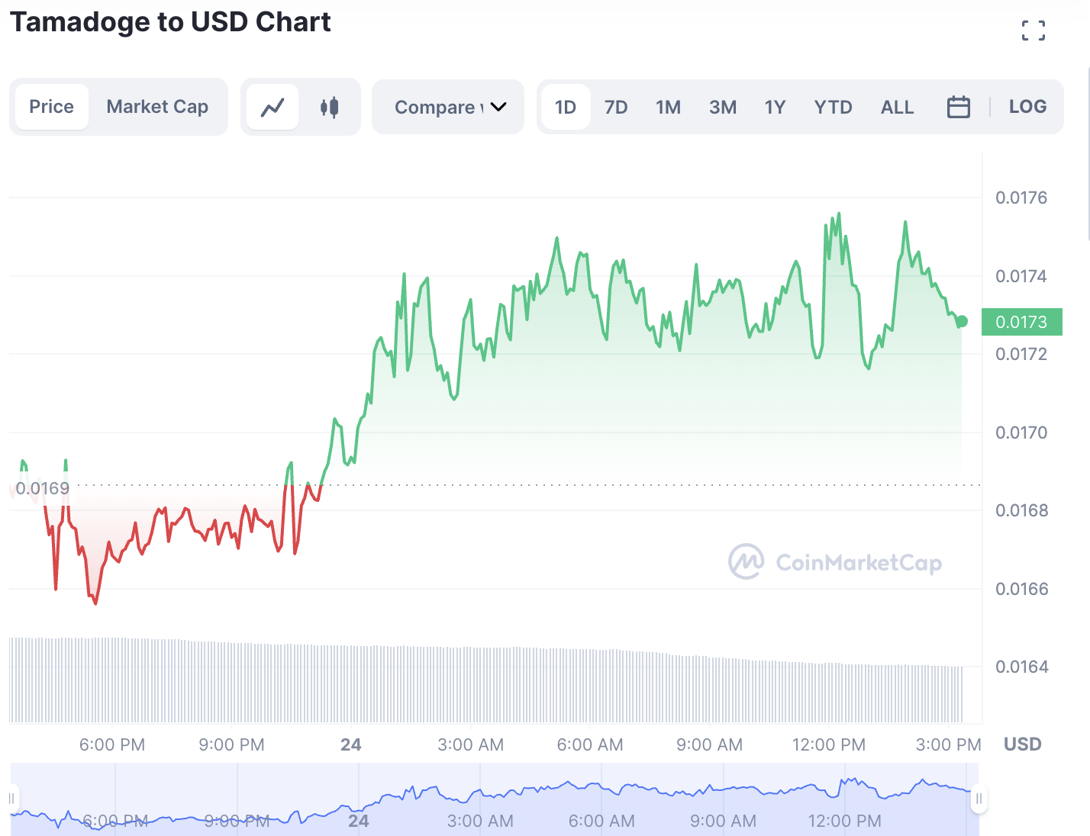Click the 12:00 PM time axis label

click(829, 744)
